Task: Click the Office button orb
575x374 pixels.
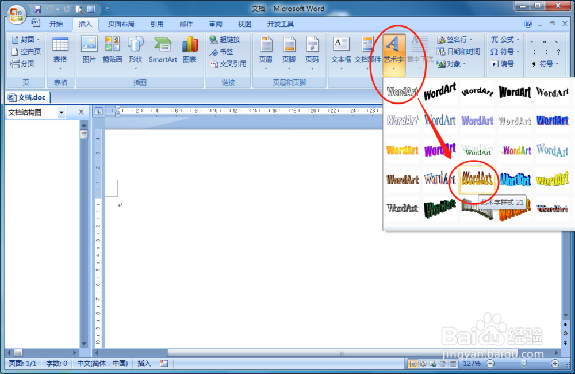Action: [16, 15]
